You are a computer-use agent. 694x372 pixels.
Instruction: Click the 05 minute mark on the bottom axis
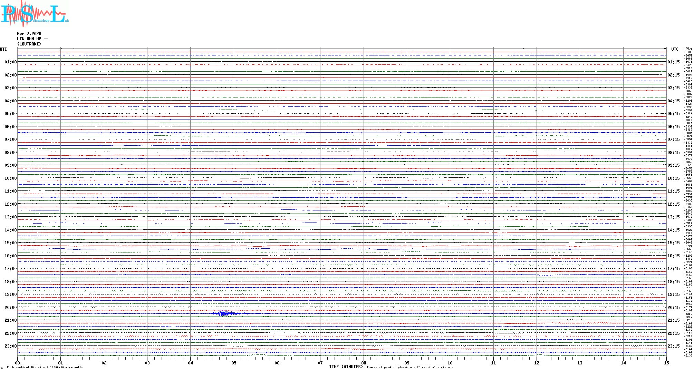234,363
